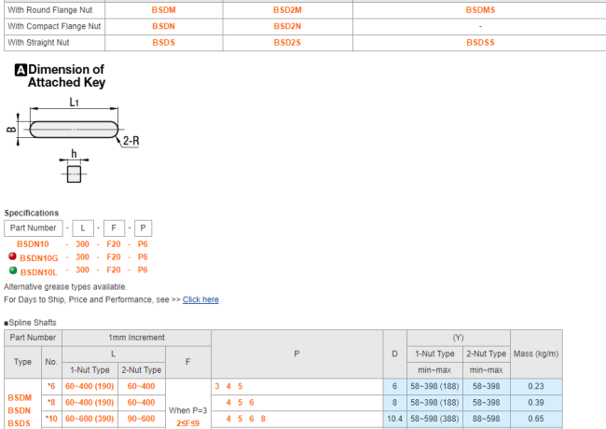Select BSDN compact flange nut link
The image size is (606, 429).
coord(163,25)
